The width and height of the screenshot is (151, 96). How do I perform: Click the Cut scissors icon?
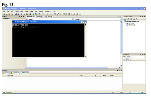pos(22,14)
